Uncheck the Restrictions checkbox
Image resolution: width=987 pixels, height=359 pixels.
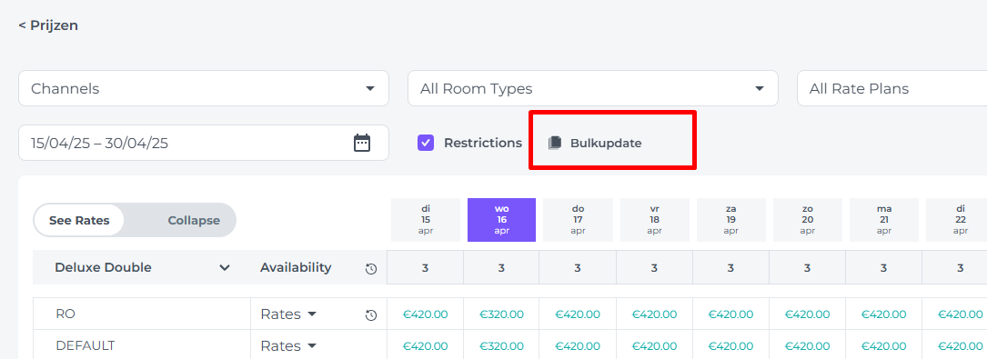(x=426, y=143)
